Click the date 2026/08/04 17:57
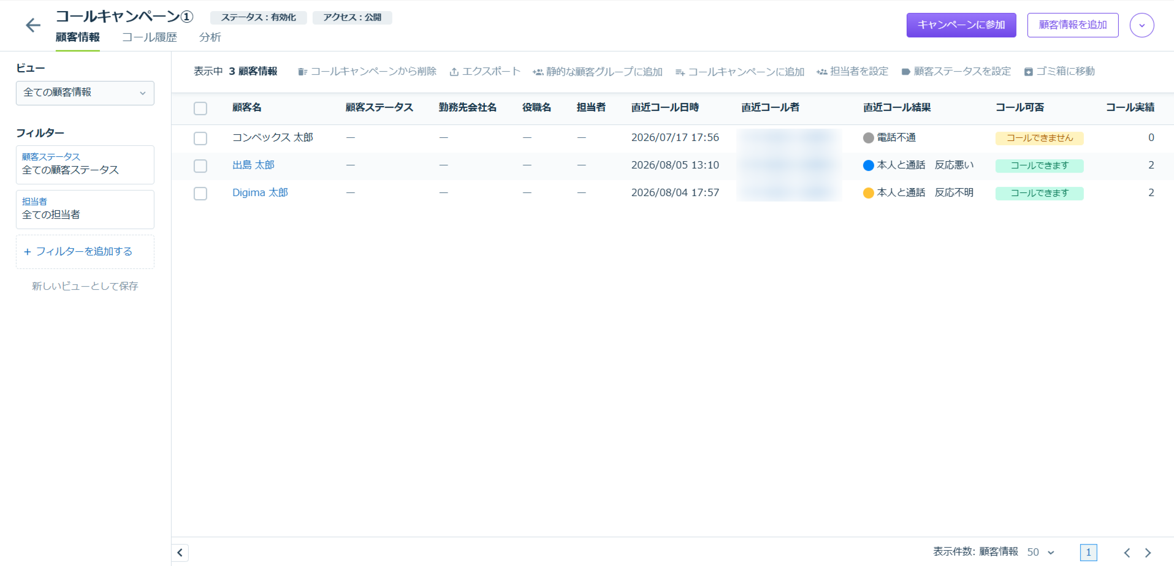This screenshot has width=1174, height=566. [x=675, y=193]
